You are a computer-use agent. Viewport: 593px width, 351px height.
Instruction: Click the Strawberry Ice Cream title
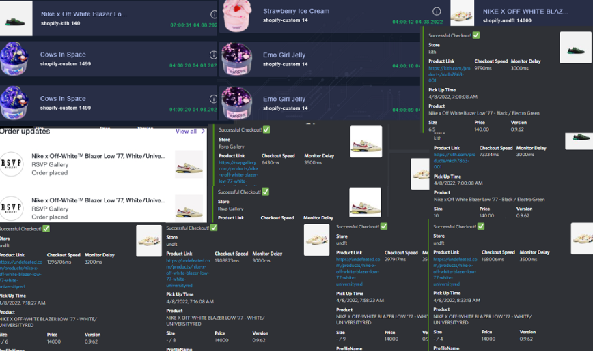[296, 11]
